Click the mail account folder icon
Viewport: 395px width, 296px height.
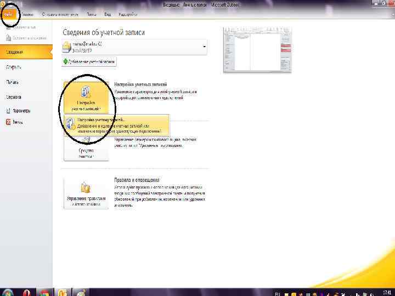67,47
